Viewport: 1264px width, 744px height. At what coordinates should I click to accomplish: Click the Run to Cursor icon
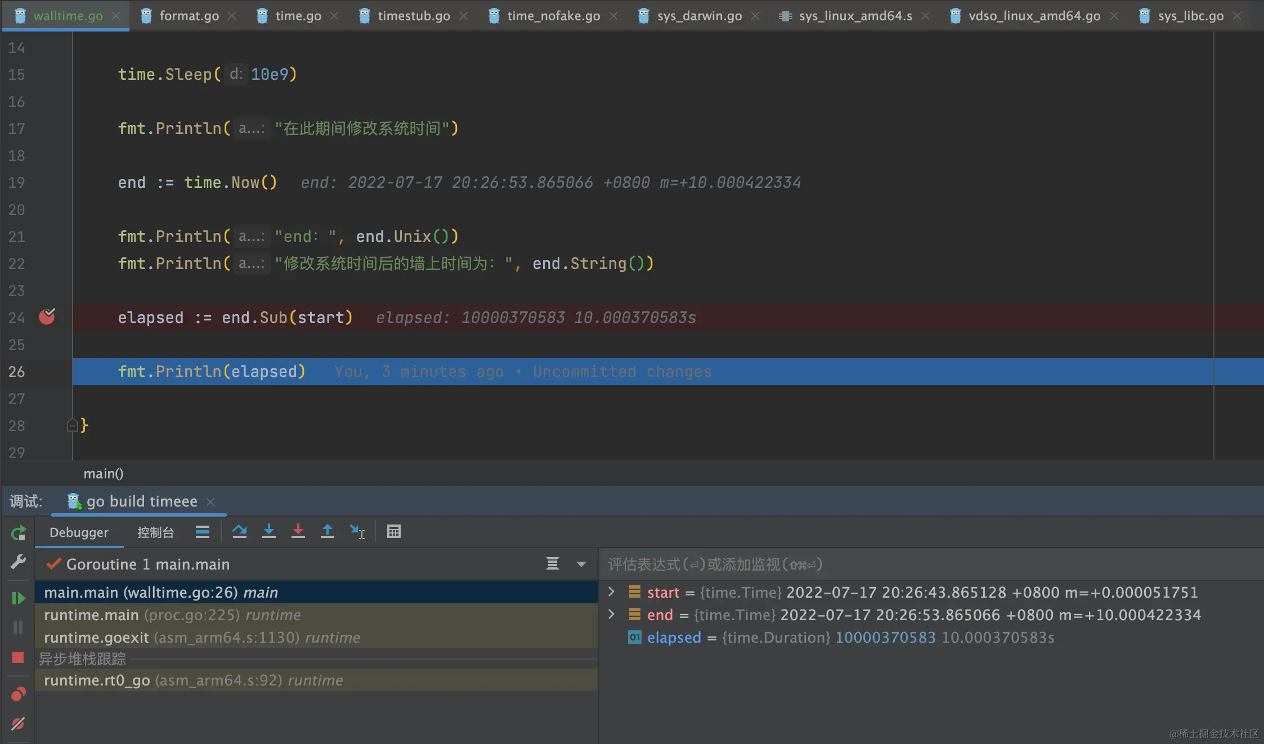[x=357, y=532]
